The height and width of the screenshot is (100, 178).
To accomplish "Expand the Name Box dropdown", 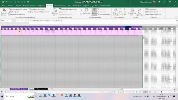I will coord(11,21).
